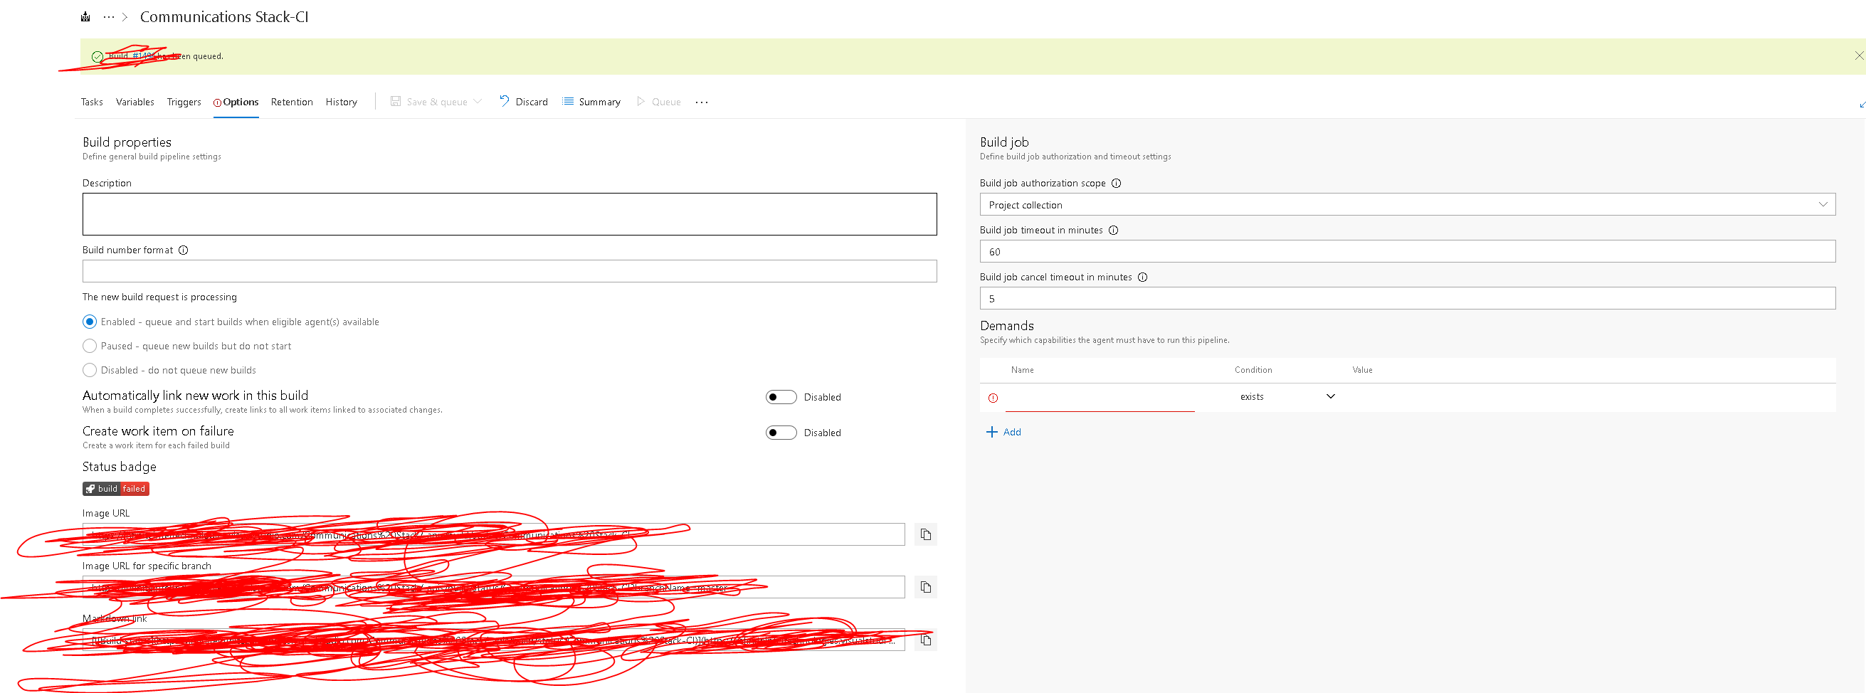The width and height of the screenshot is (1866, 693).
Task: Copy the Markdown link
Action: tap(925, 640)
